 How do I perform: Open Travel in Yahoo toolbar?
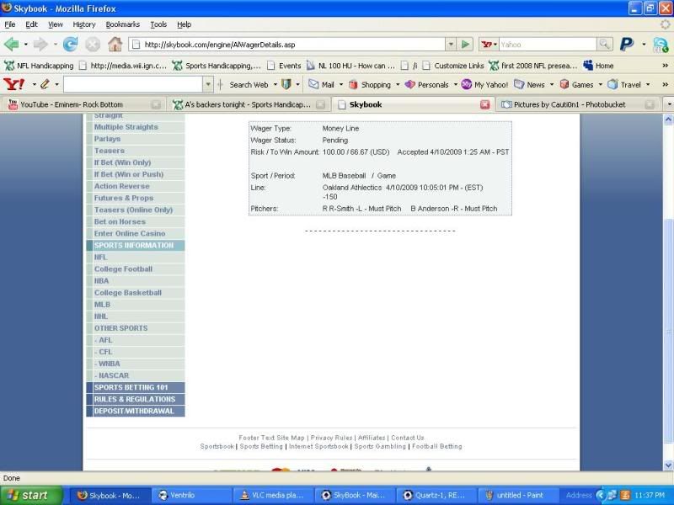pos(624,85)
